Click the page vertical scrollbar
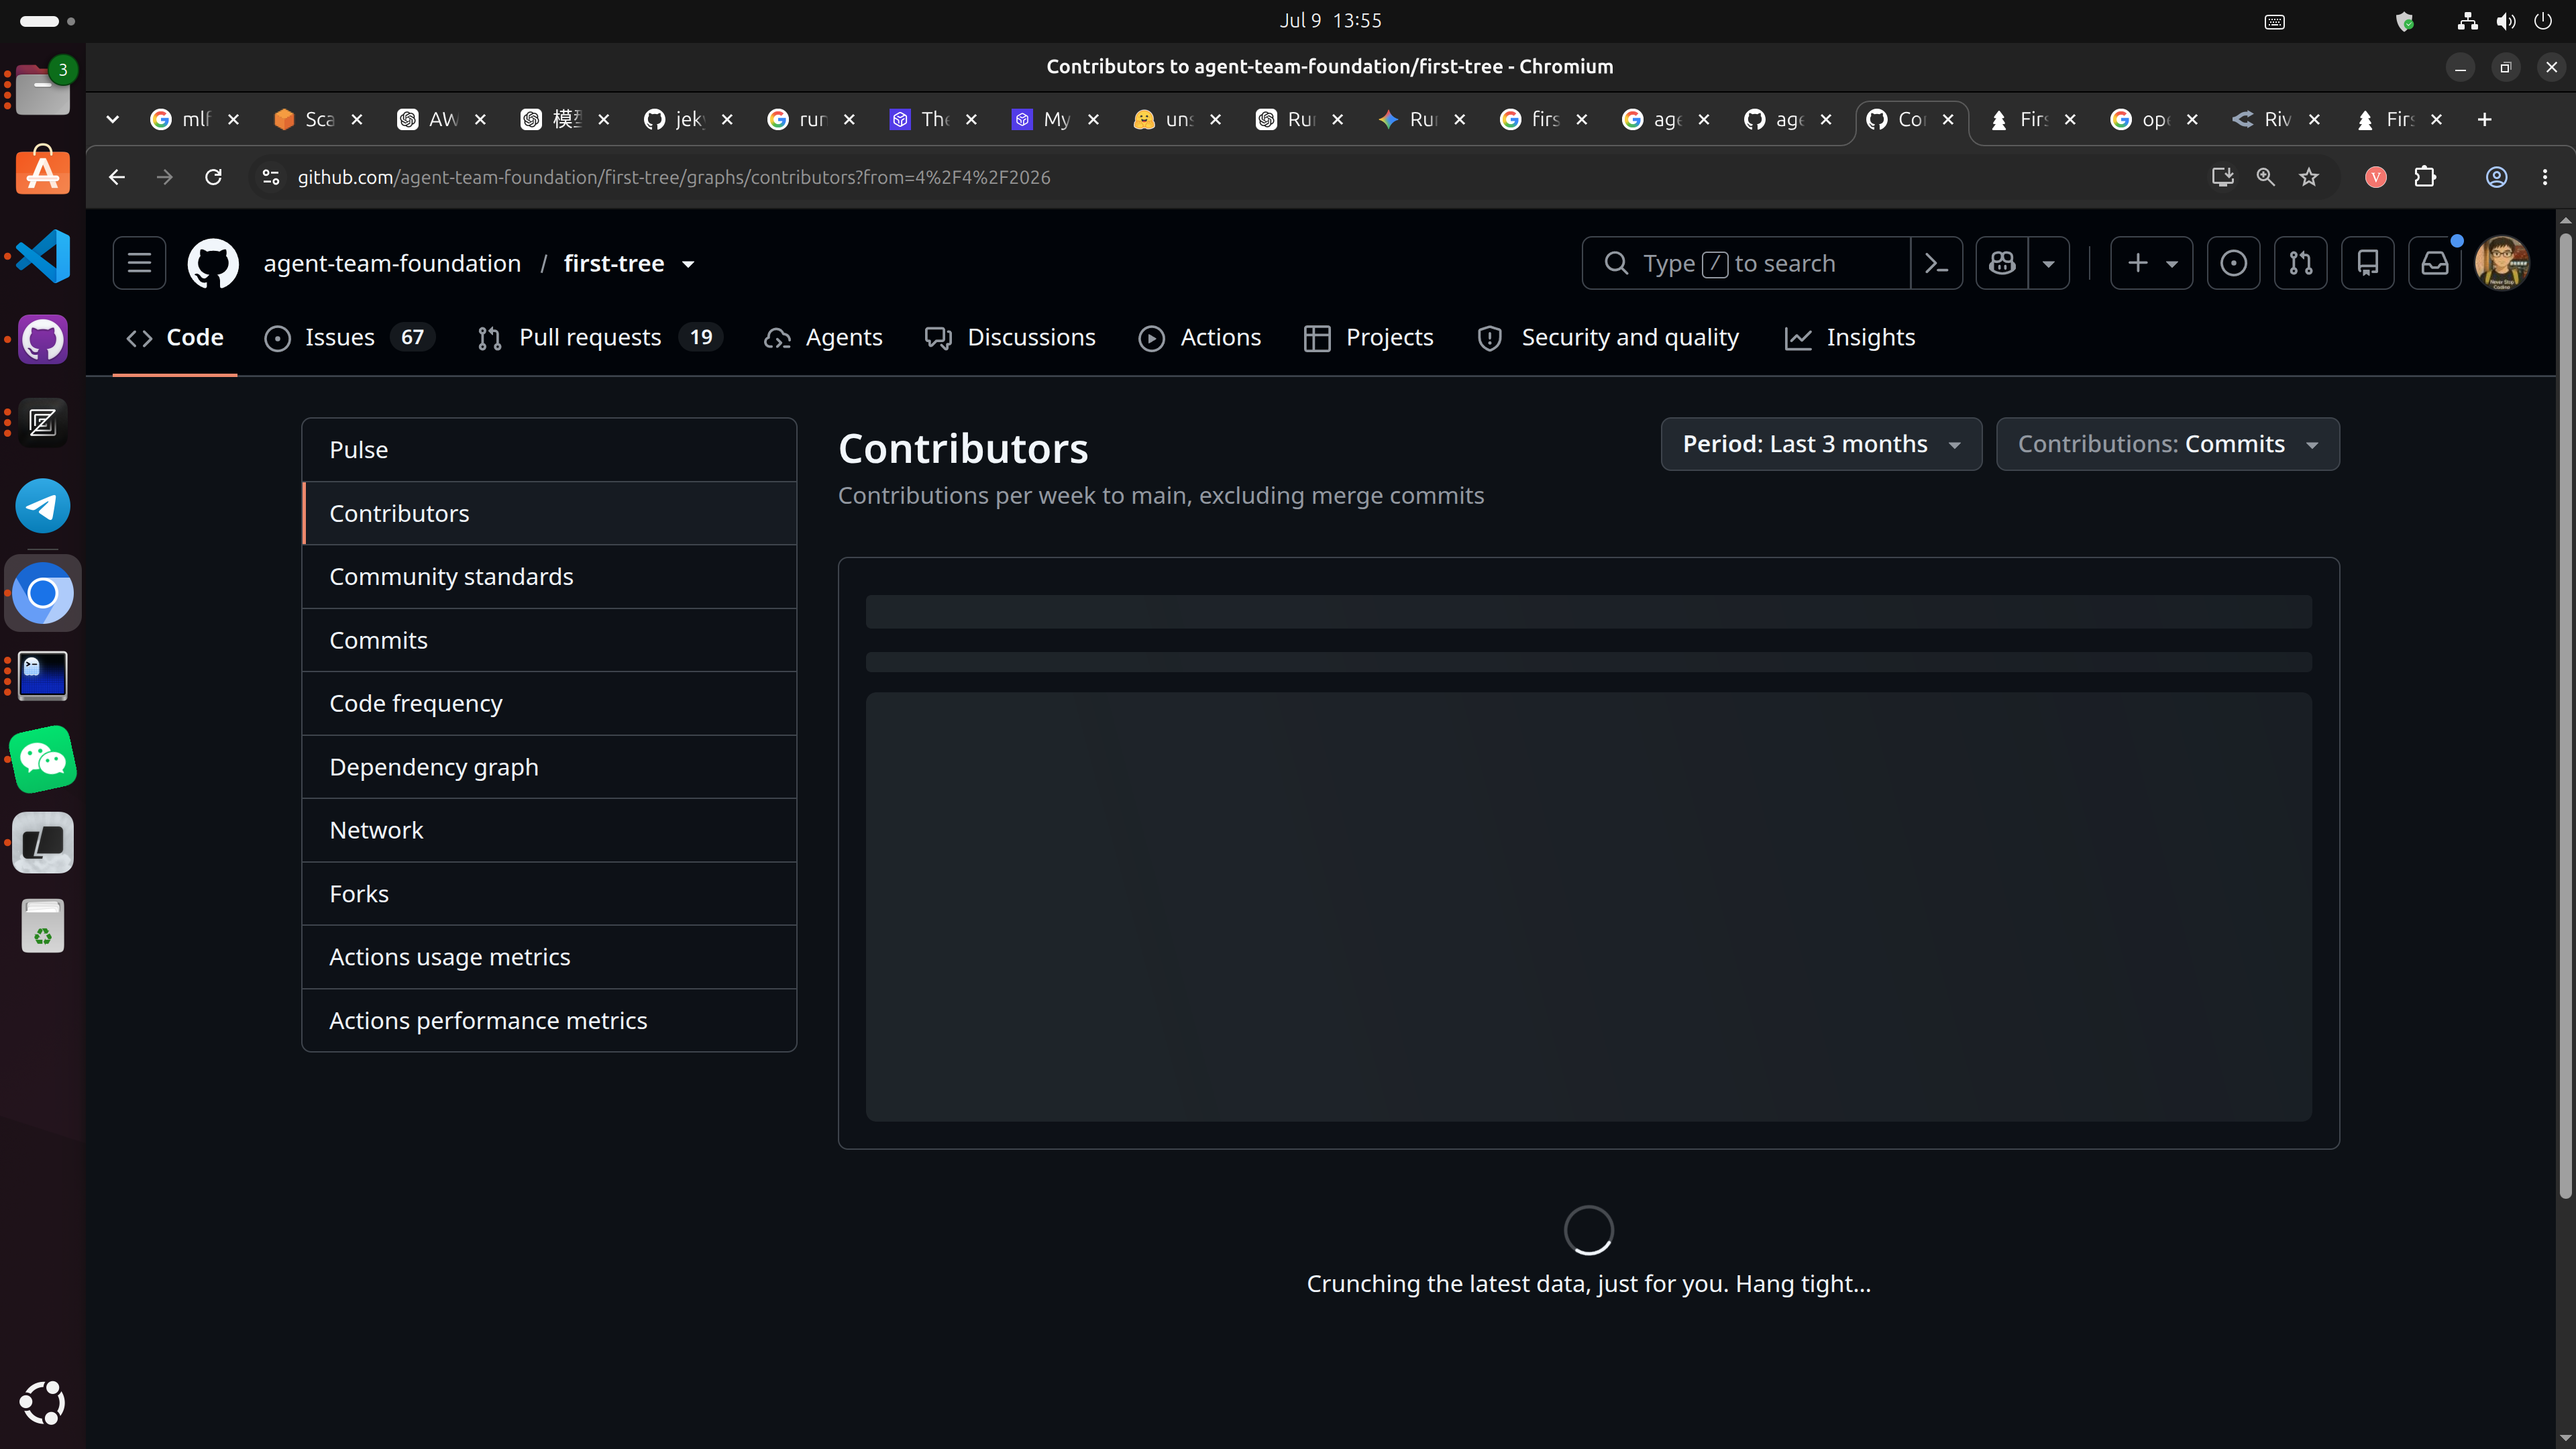The image size is (2576, 1449). [2565, 716]
